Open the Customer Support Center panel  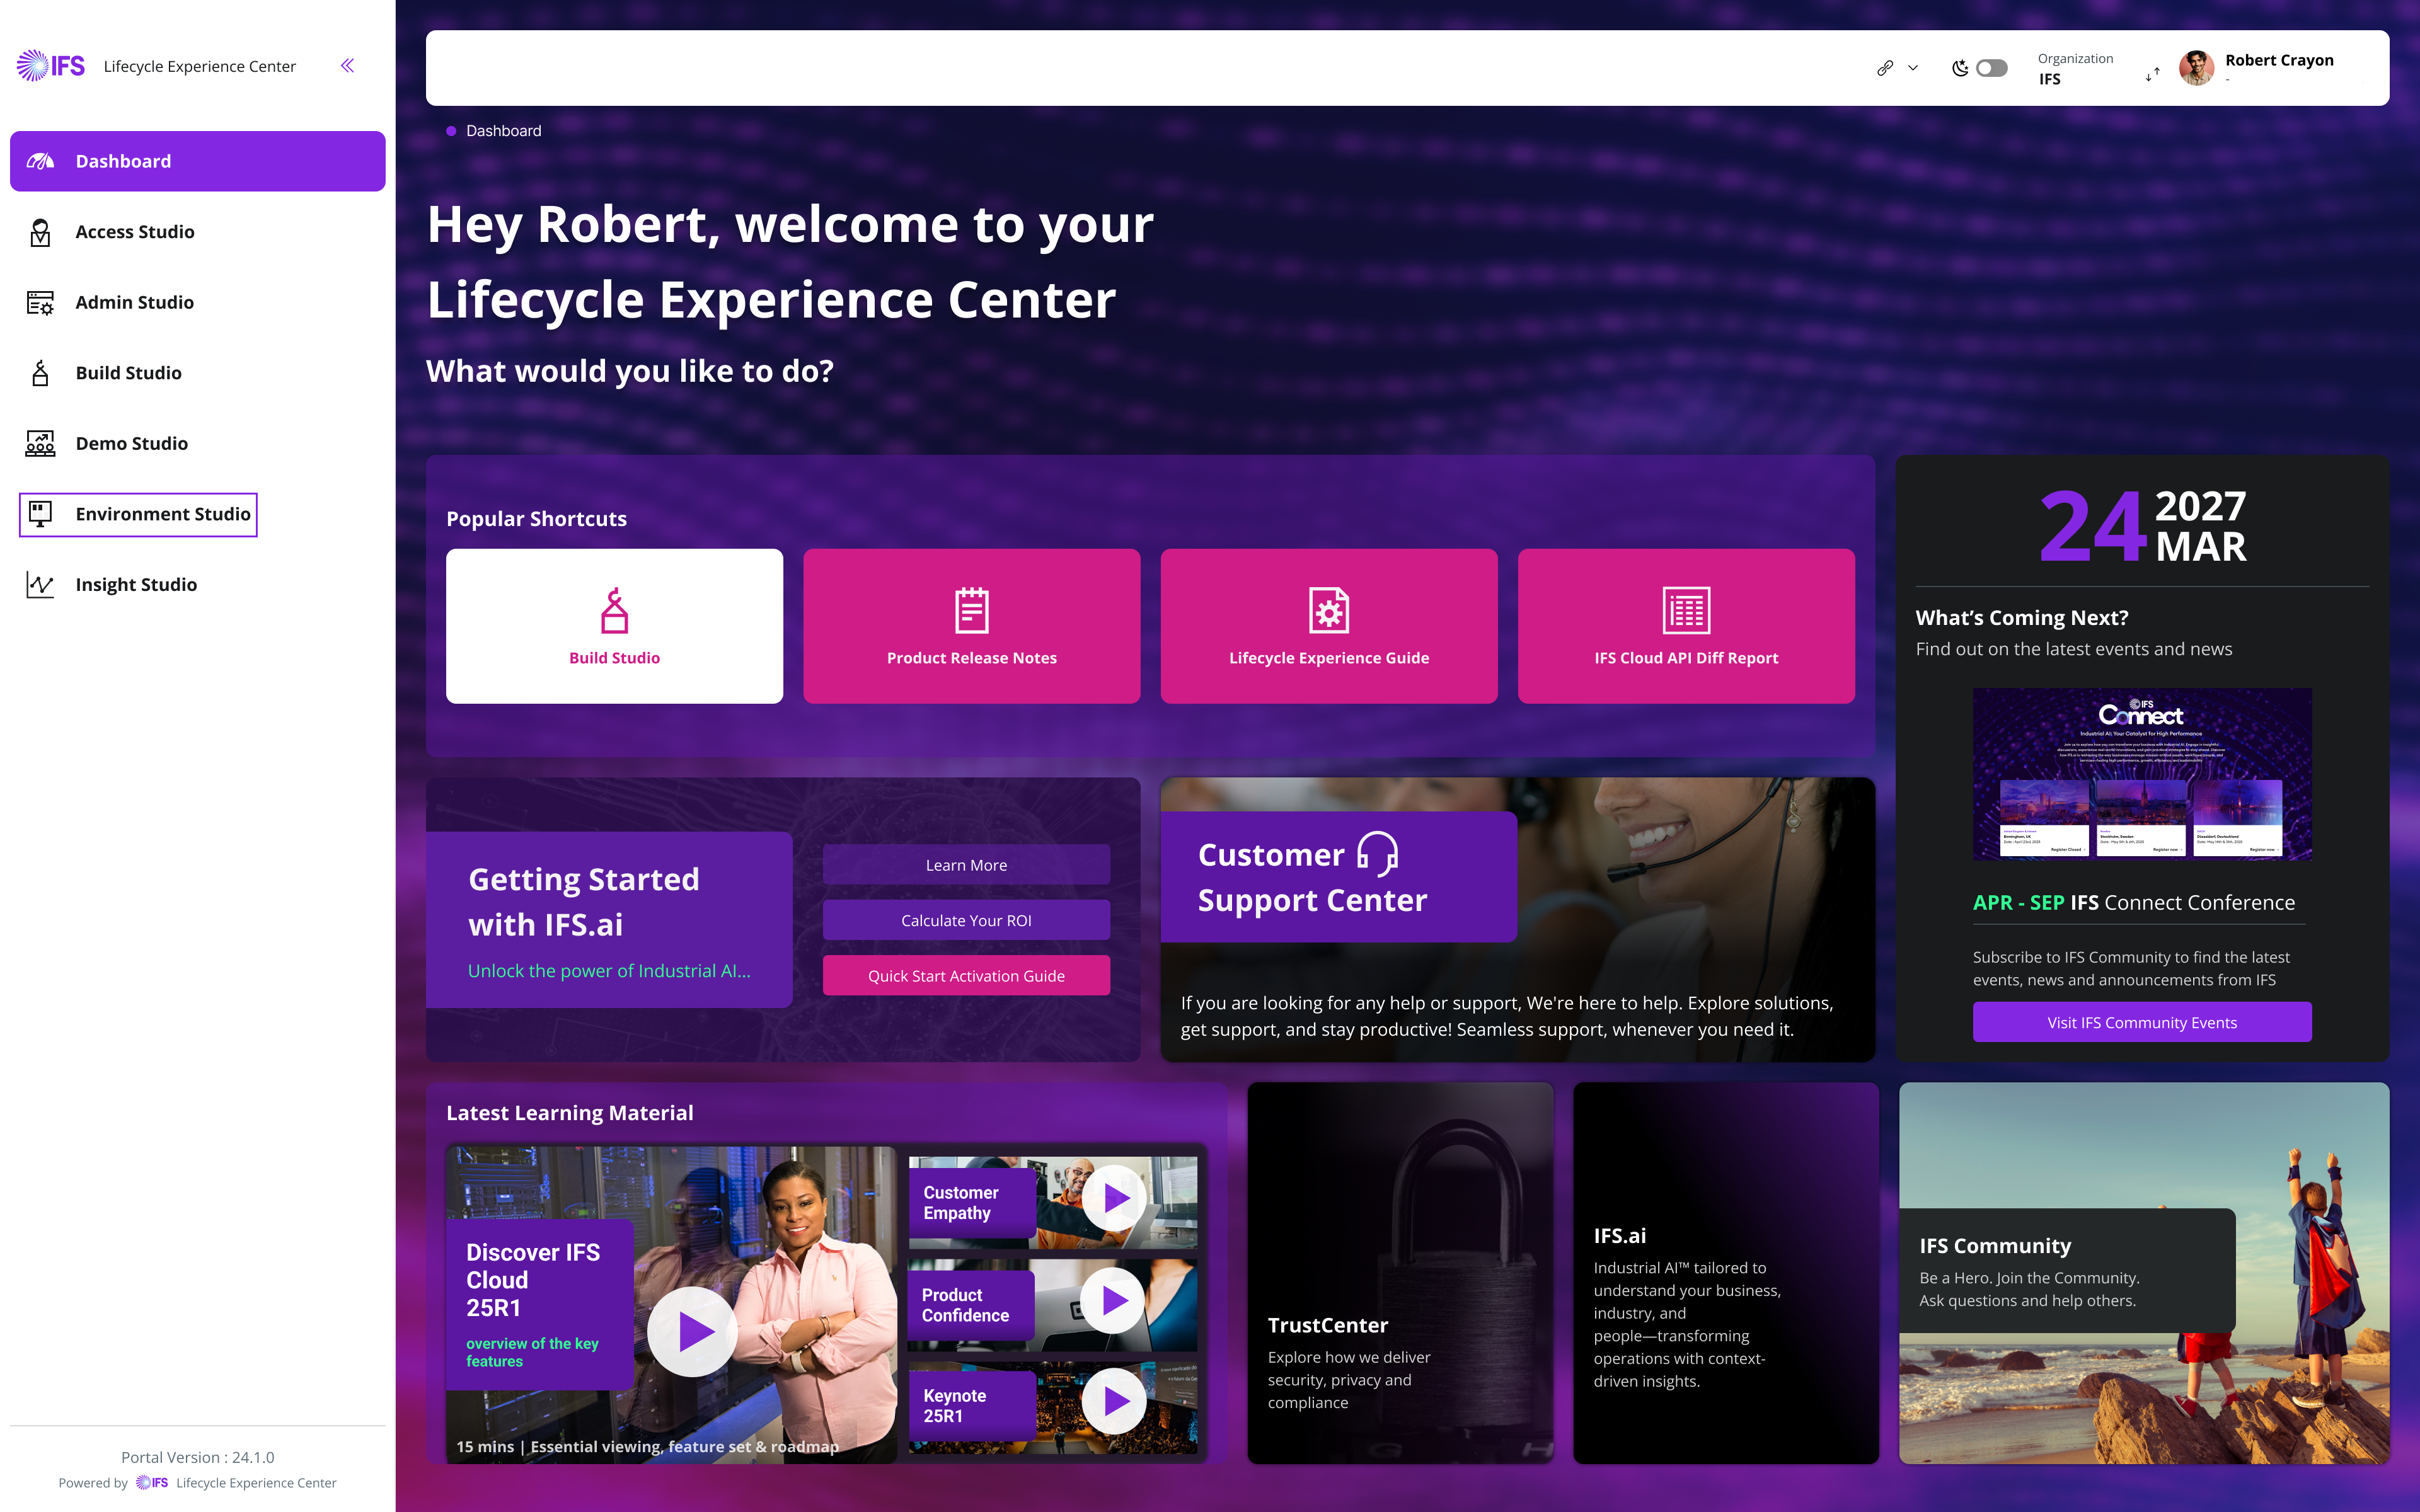pos(1517,919)
